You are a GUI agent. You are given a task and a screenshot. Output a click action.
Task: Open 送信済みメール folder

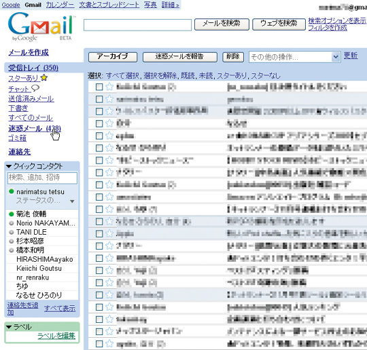(x=31, y=99)
